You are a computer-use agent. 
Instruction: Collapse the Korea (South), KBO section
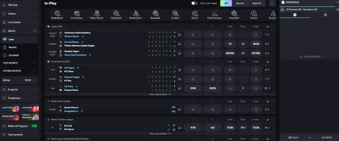coord(268,61)
